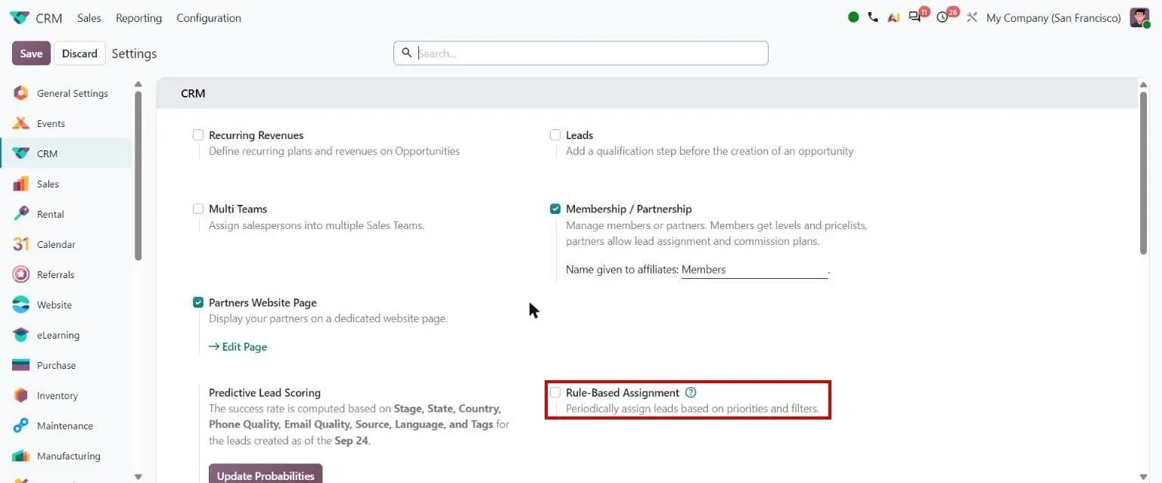This screenshot has height=483, width=1162.
Task: Click the Maintenance sidebar icon
Action: [21, 426]
